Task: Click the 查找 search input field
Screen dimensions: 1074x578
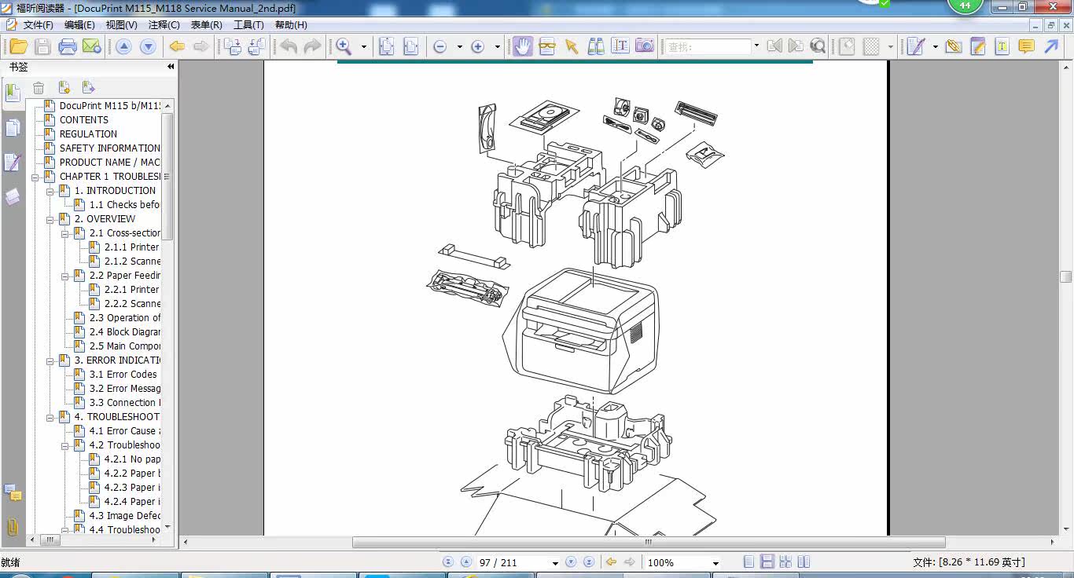Action: click(x=708, y=47)
